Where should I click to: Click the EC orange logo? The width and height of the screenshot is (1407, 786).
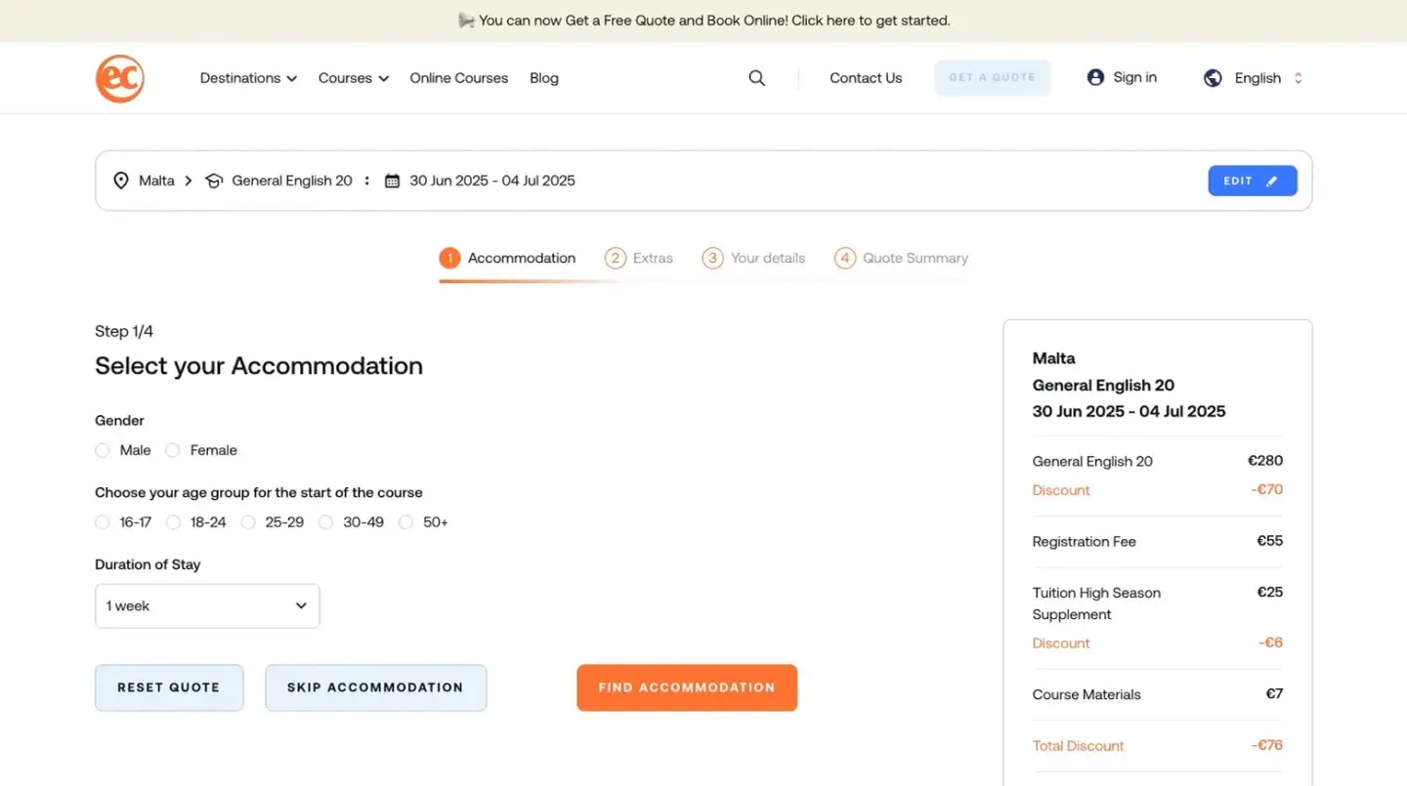pyautogui.click(x=120, y=78)
